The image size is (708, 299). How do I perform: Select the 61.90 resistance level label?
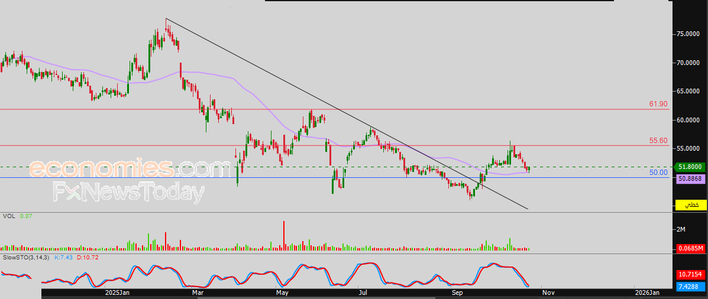coord(658,104)
